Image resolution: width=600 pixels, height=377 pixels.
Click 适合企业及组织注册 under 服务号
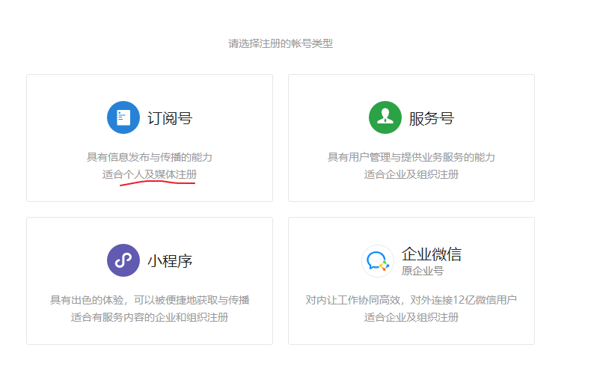tap(411, 174)
